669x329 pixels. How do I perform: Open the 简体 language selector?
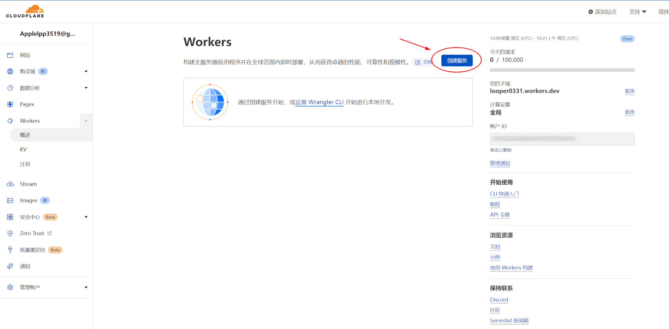tap(663, 12)
